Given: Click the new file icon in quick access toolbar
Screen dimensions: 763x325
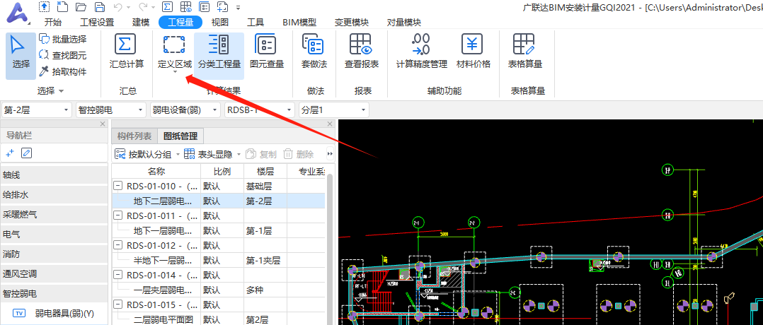Looking at the screenshot, I should (x=63, y=7).
